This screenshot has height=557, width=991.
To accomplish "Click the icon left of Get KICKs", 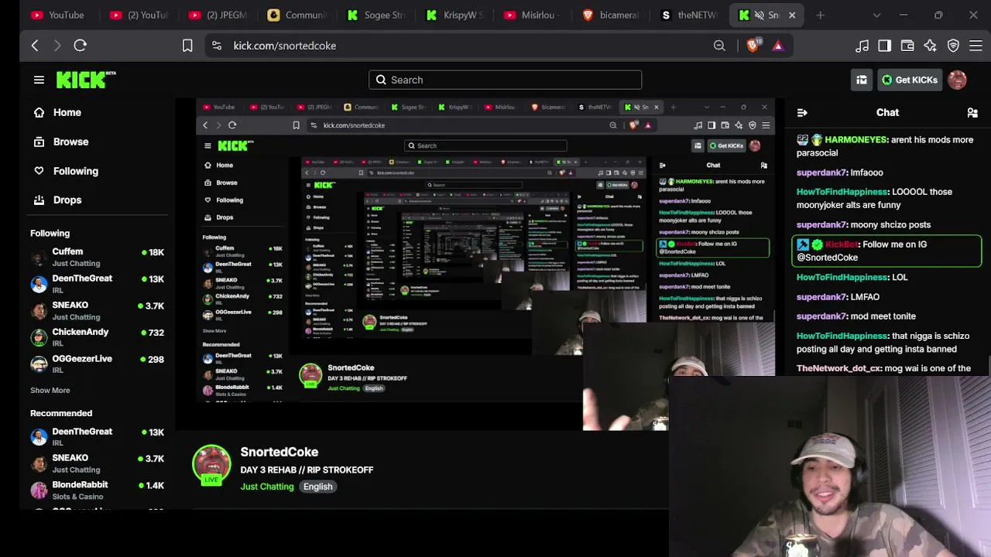I will (x=861, y=80).
